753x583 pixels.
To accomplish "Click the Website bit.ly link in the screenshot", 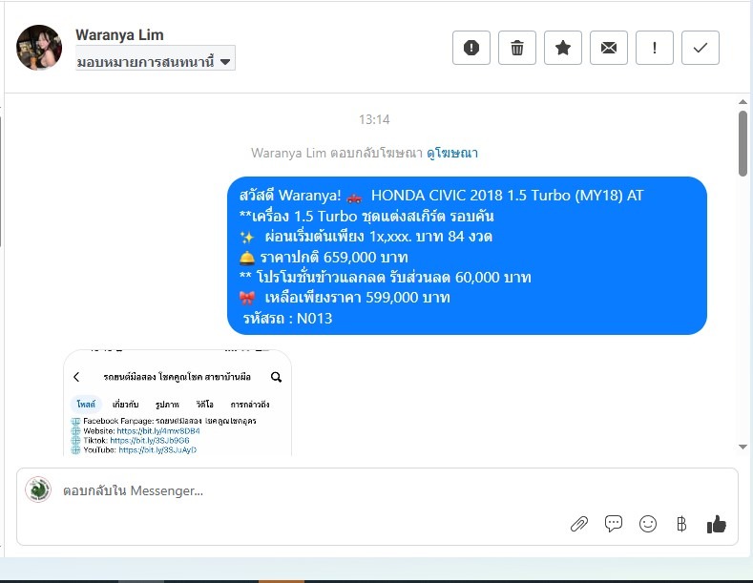I will (x=158, y=430).
